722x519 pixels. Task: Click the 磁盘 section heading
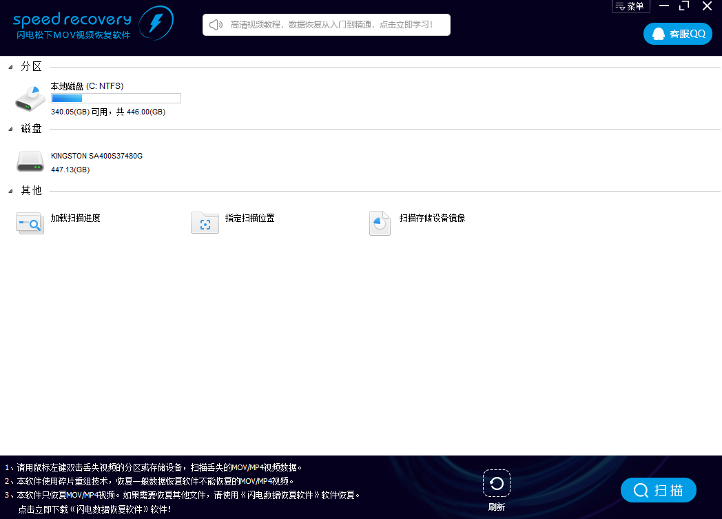tap(31, 129)
